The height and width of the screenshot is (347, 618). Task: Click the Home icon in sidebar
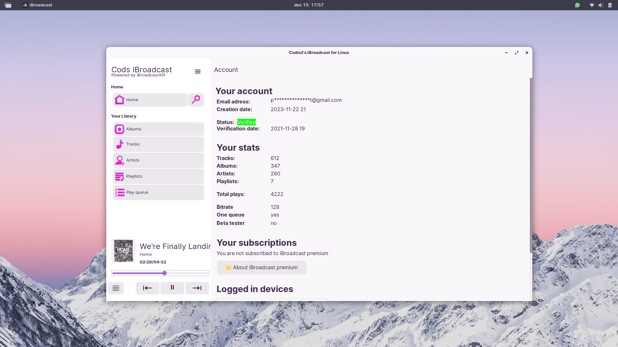click(119, 100)
